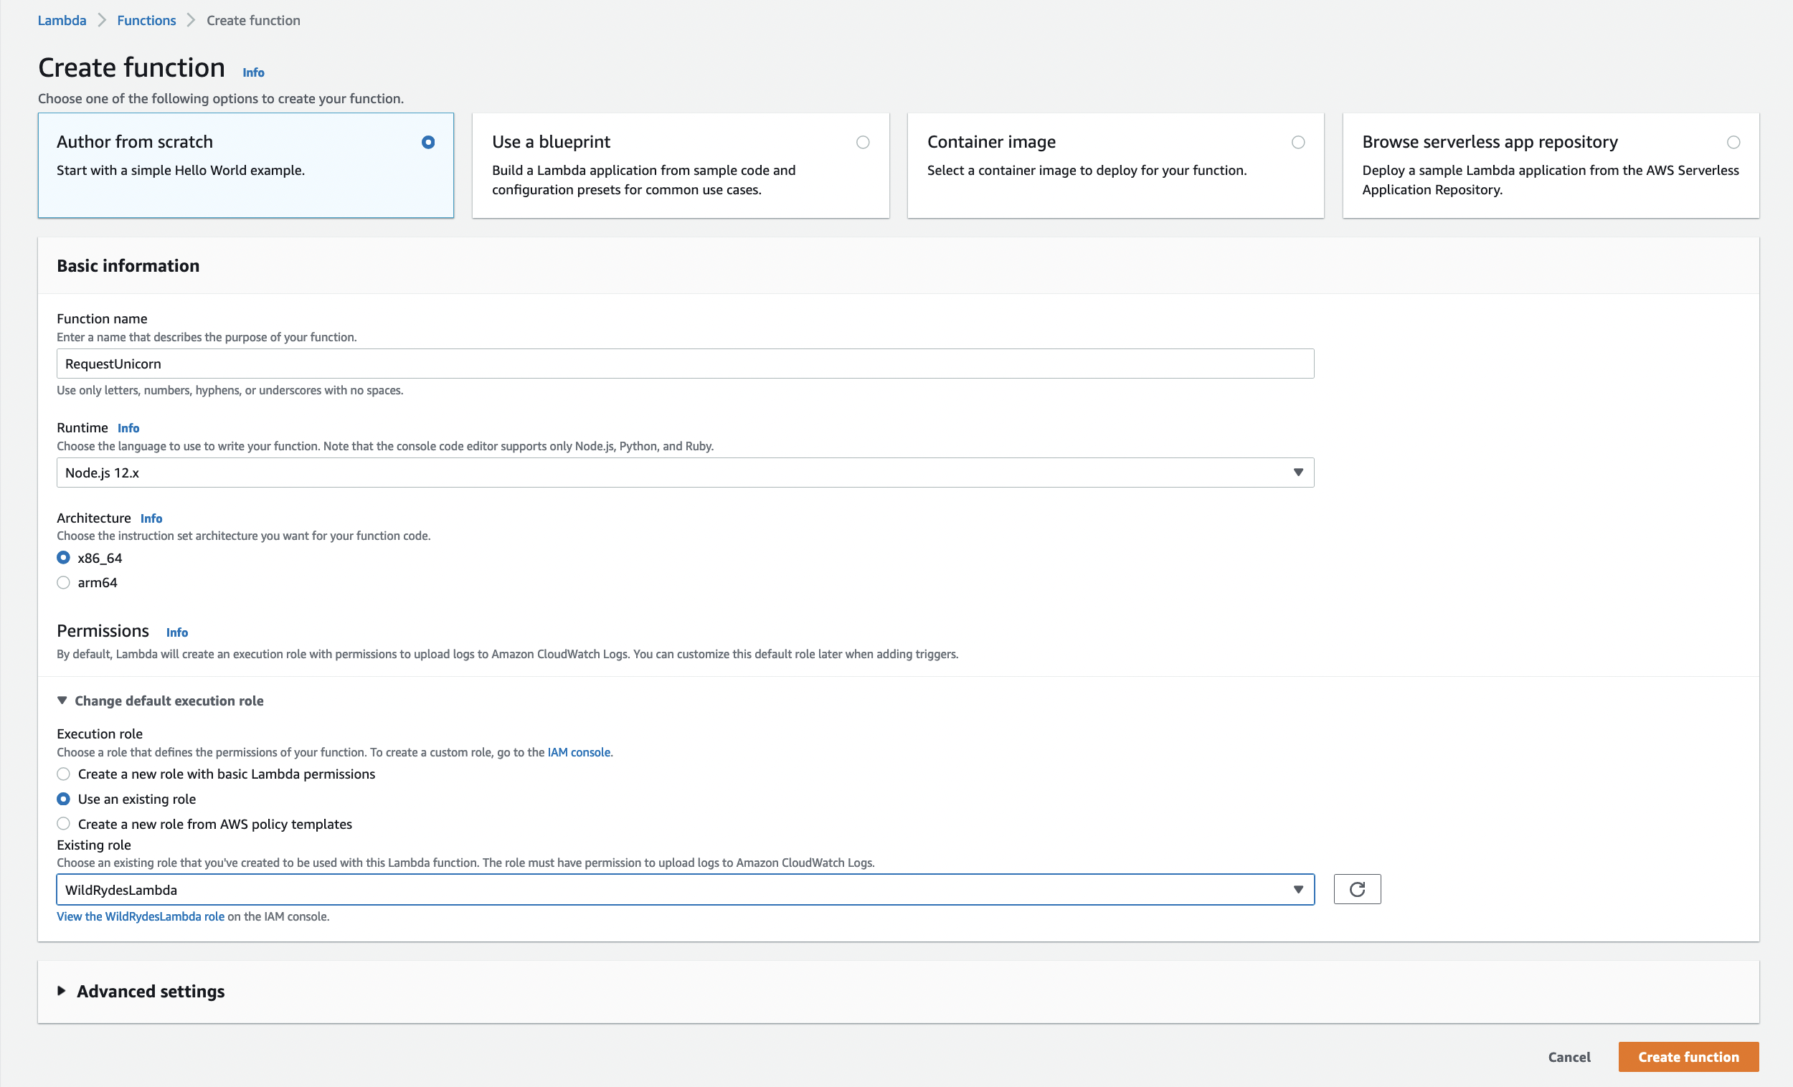Select Use a blueprint option
The height and width of the screenshot is (1087, 1793).
(x=681, y=165)
